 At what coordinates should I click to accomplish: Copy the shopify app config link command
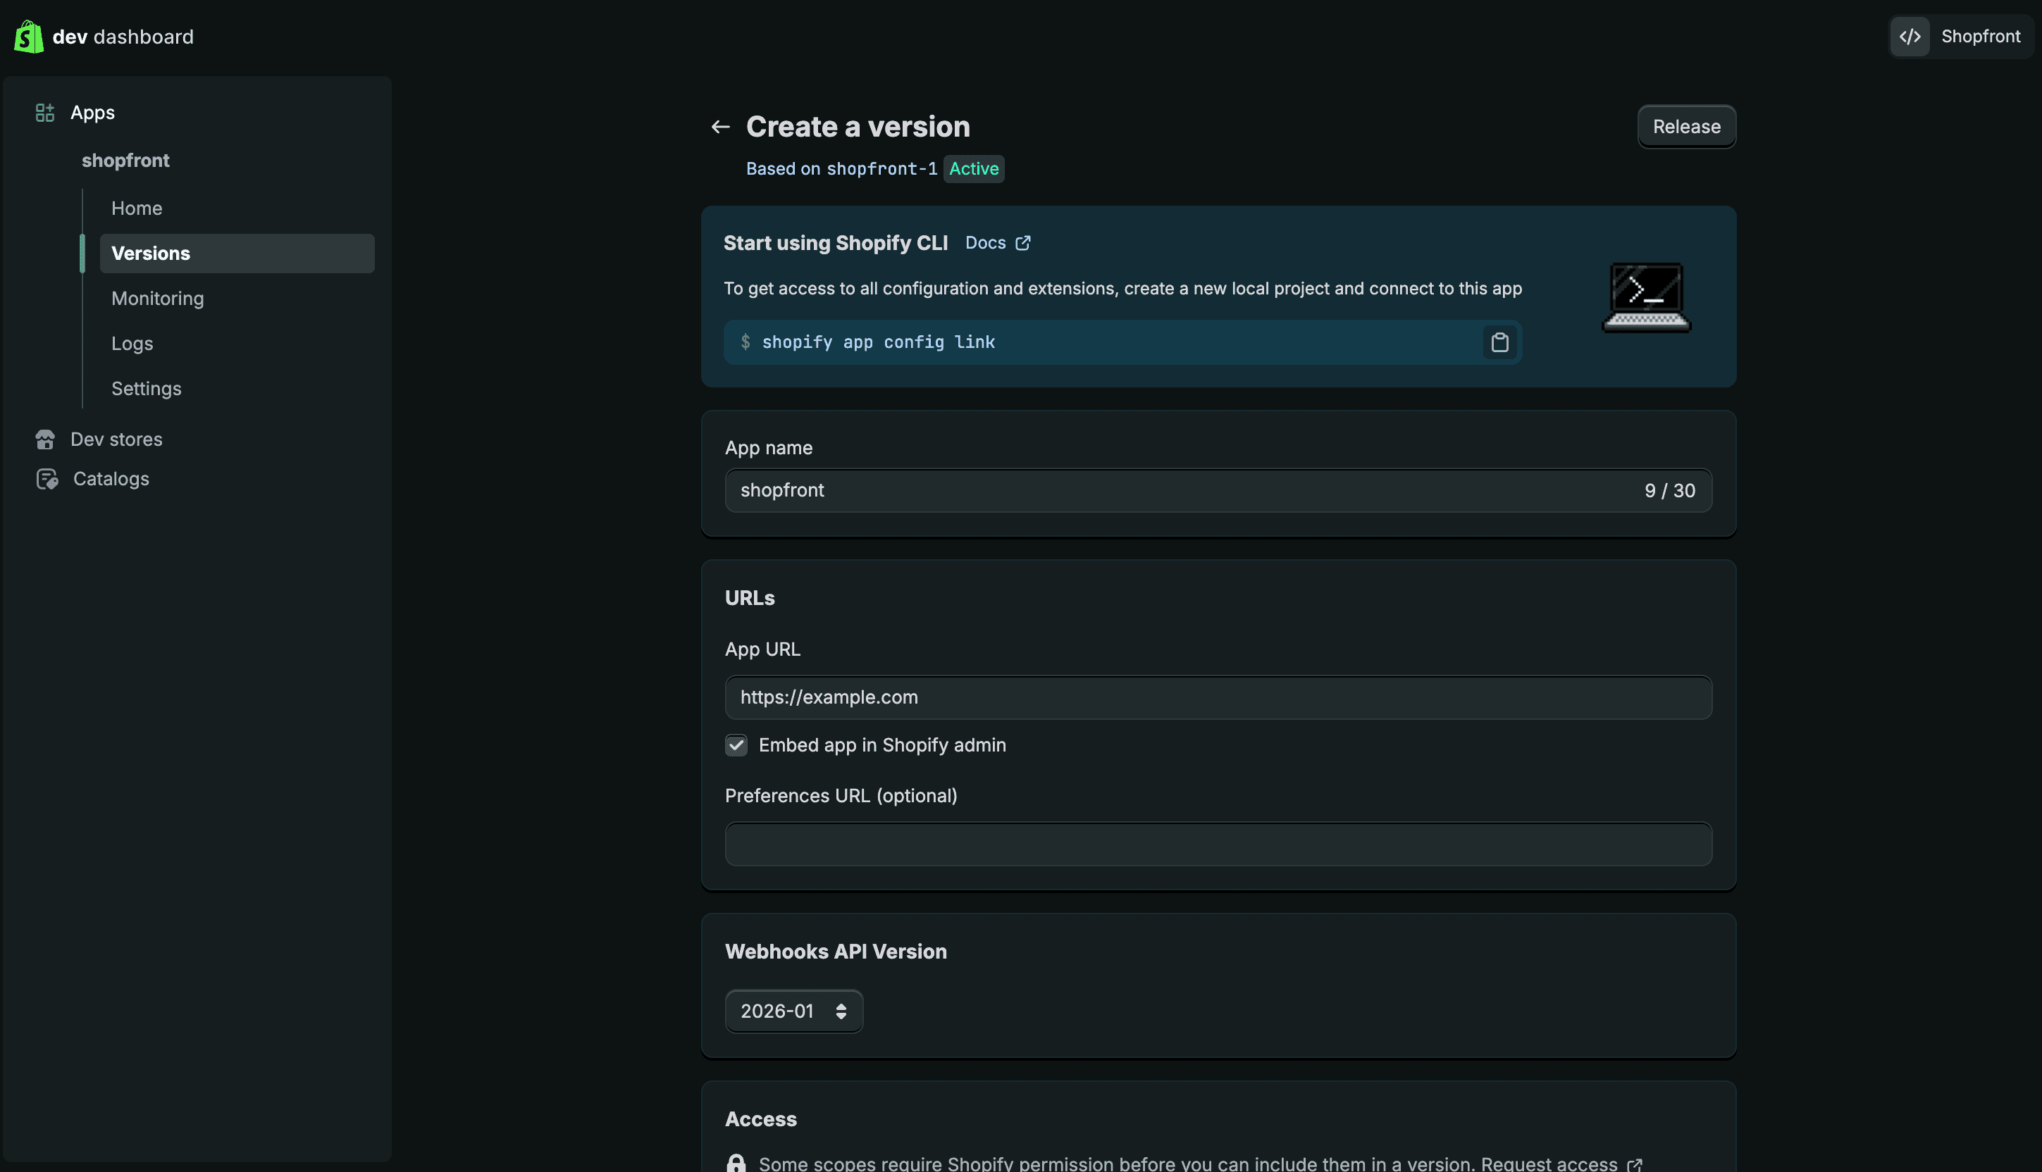(1499, 342)
